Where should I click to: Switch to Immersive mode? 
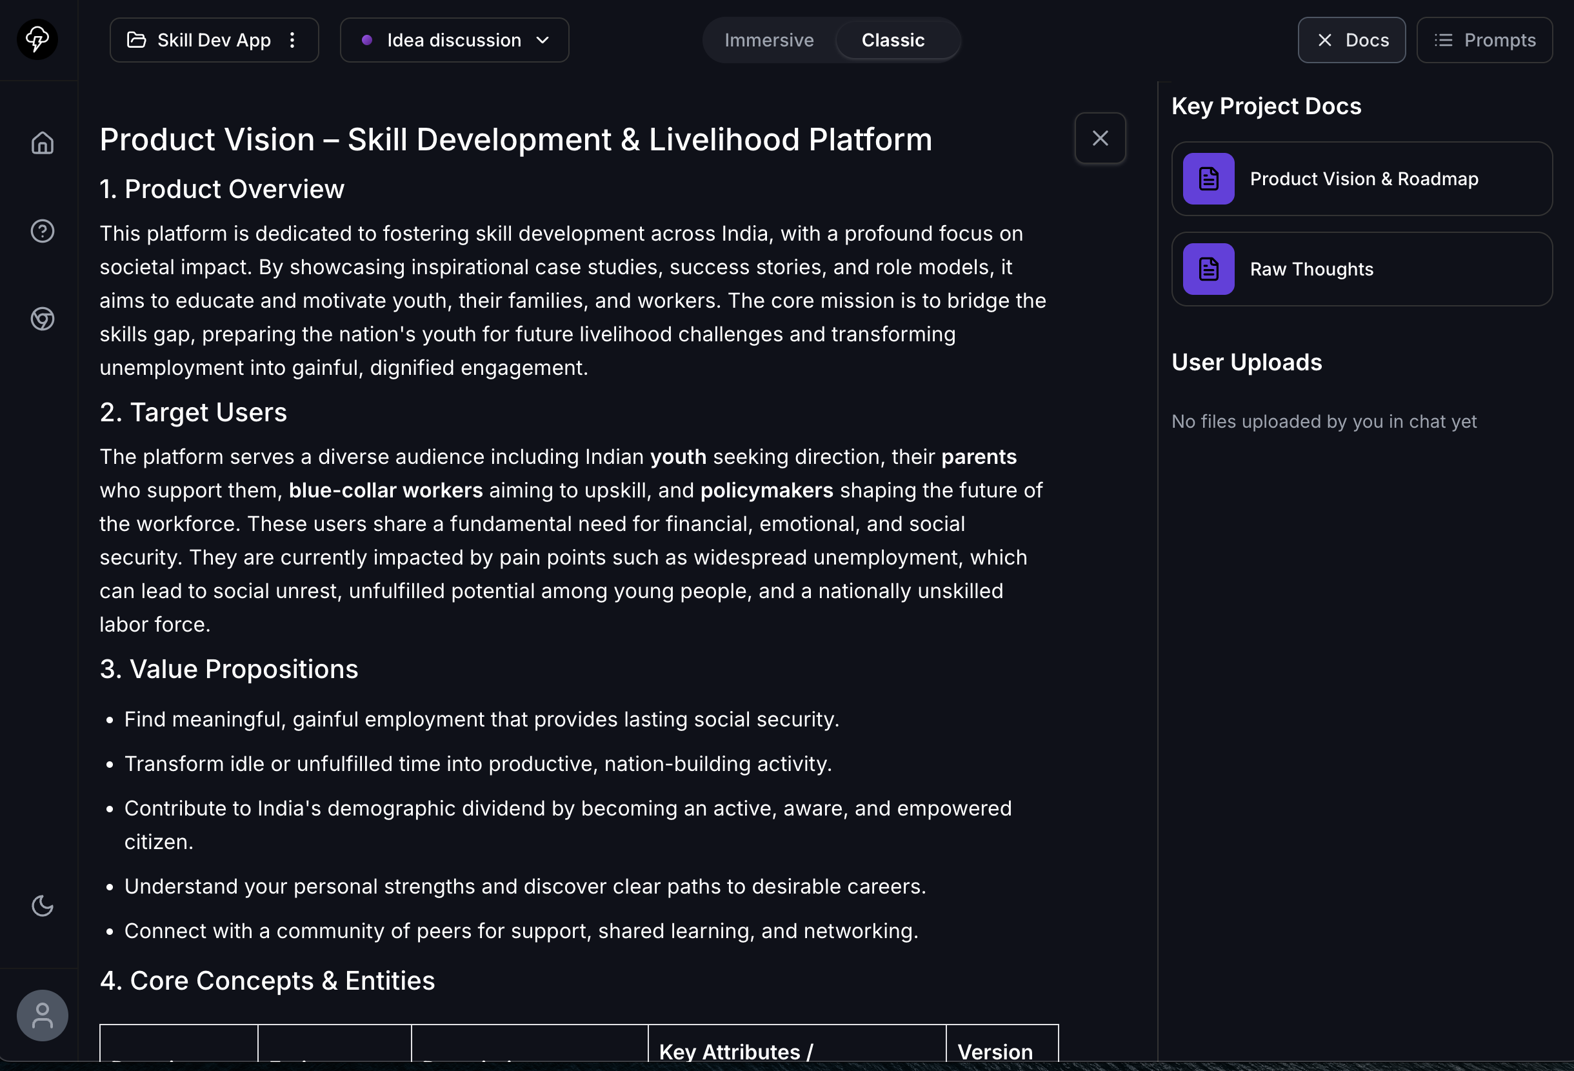(769, 40)
